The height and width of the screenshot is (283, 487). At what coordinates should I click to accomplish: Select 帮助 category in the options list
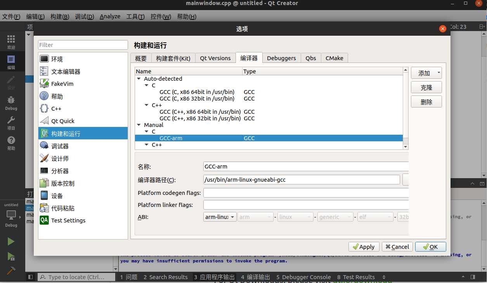83,96
